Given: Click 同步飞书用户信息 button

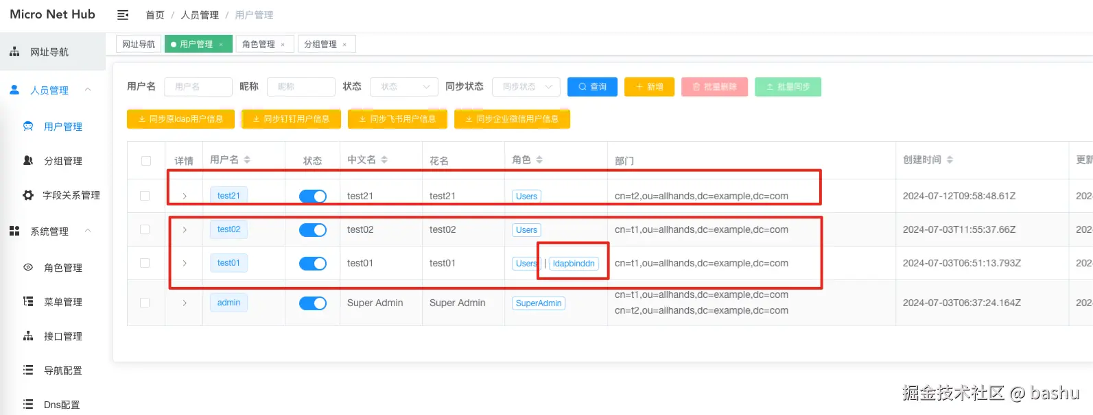Looking at the screenshot, I should pos(397,119).
